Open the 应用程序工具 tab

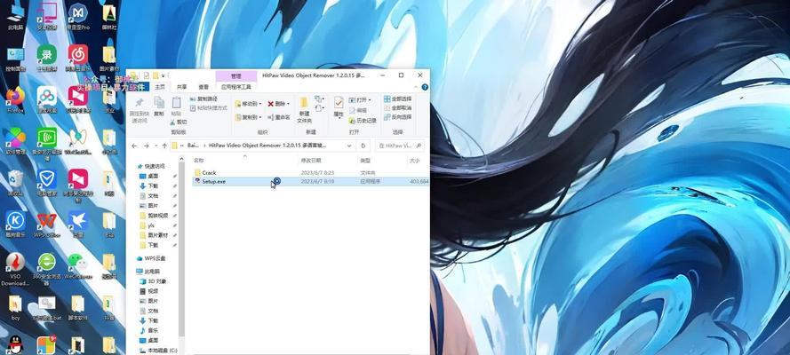point(236,87)
